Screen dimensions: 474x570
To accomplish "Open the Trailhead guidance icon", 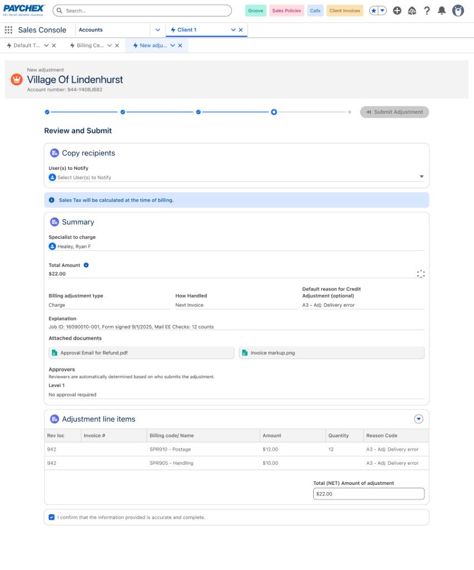I will tap(412, 11).
